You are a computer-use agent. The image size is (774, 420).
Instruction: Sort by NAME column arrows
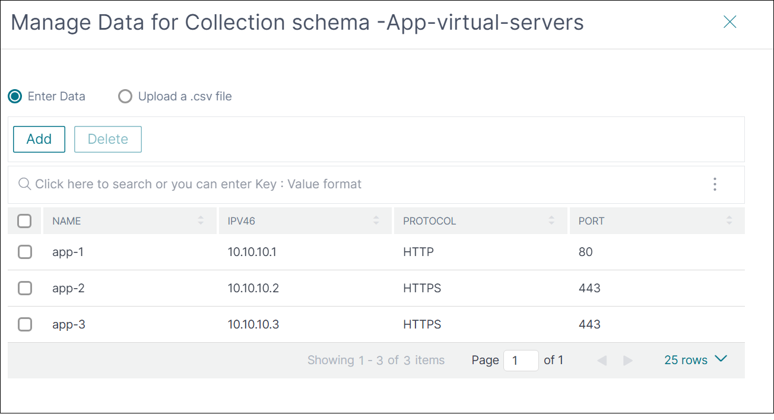201,221
